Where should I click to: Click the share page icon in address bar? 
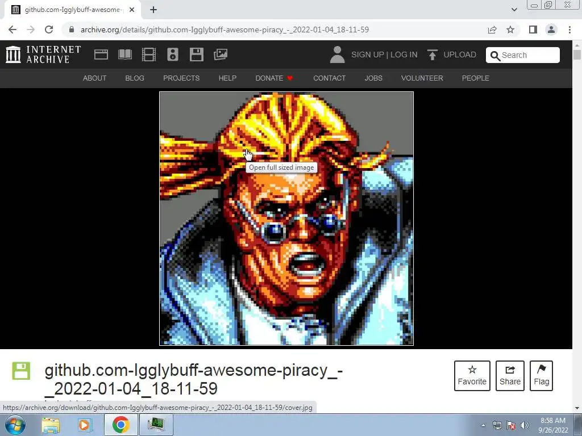492,30
